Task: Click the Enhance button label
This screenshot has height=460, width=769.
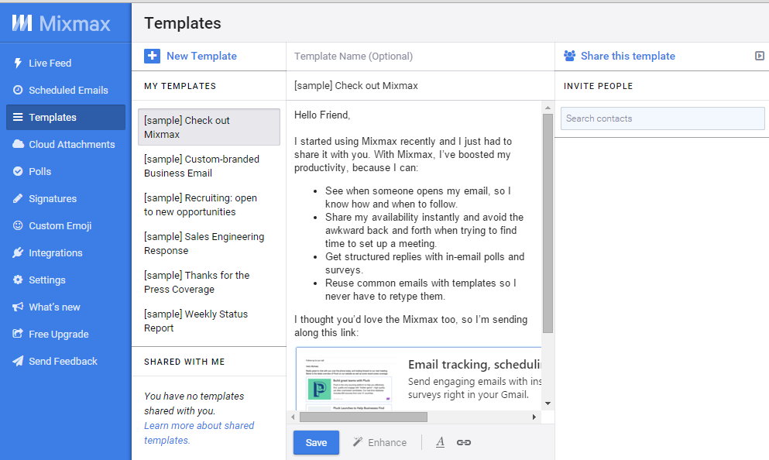Action: [x=387, y=442]
